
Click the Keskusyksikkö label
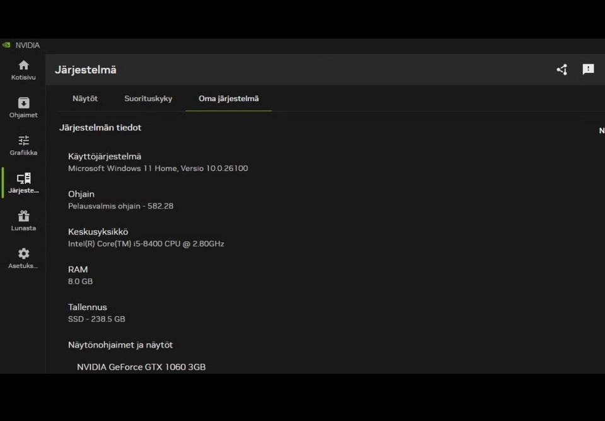click(x=98, y=232)
